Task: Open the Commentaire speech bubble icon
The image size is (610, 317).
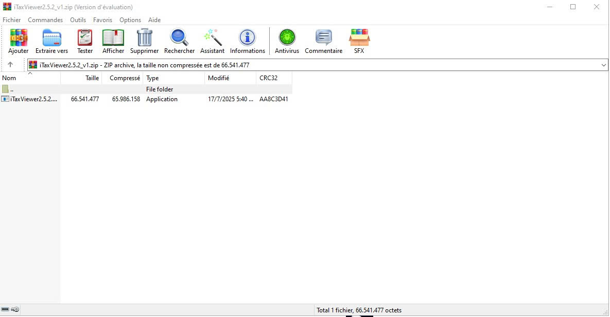Action: coord(324,38)
